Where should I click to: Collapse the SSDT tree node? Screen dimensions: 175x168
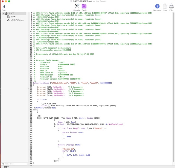[2, 13]
